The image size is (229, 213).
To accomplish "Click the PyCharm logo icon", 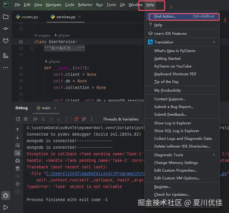I will [6, 4].
